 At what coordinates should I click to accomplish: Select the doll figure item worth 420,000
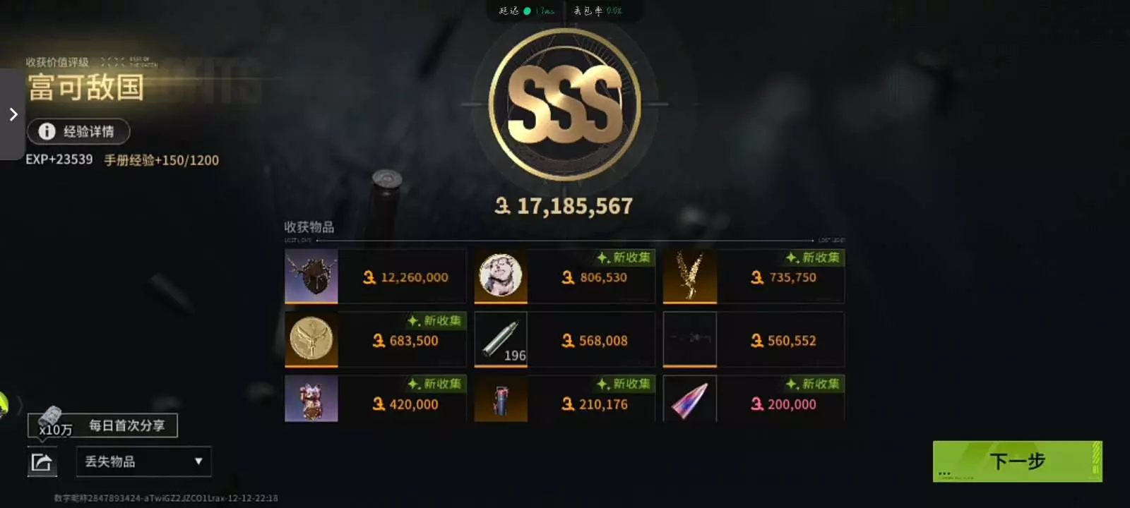311,399
